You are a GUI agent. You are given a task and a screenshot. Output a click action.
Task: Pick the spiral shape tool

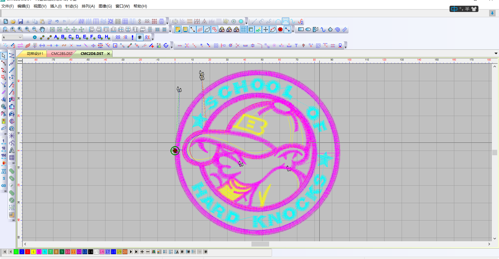pos(337,29)
